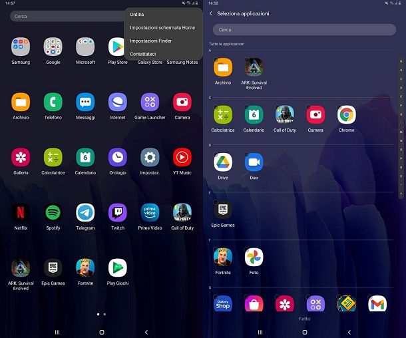Open the Telefono app

pos(53,102)
